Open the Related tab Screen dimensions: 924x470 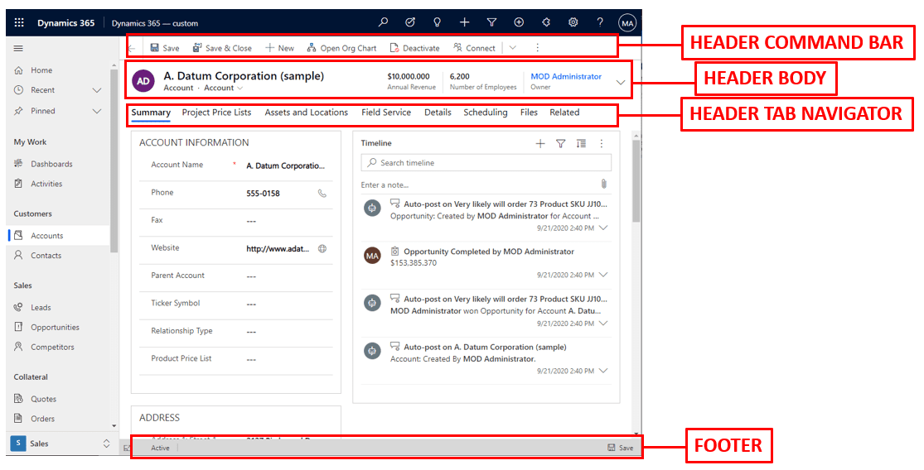coord(564,113)
